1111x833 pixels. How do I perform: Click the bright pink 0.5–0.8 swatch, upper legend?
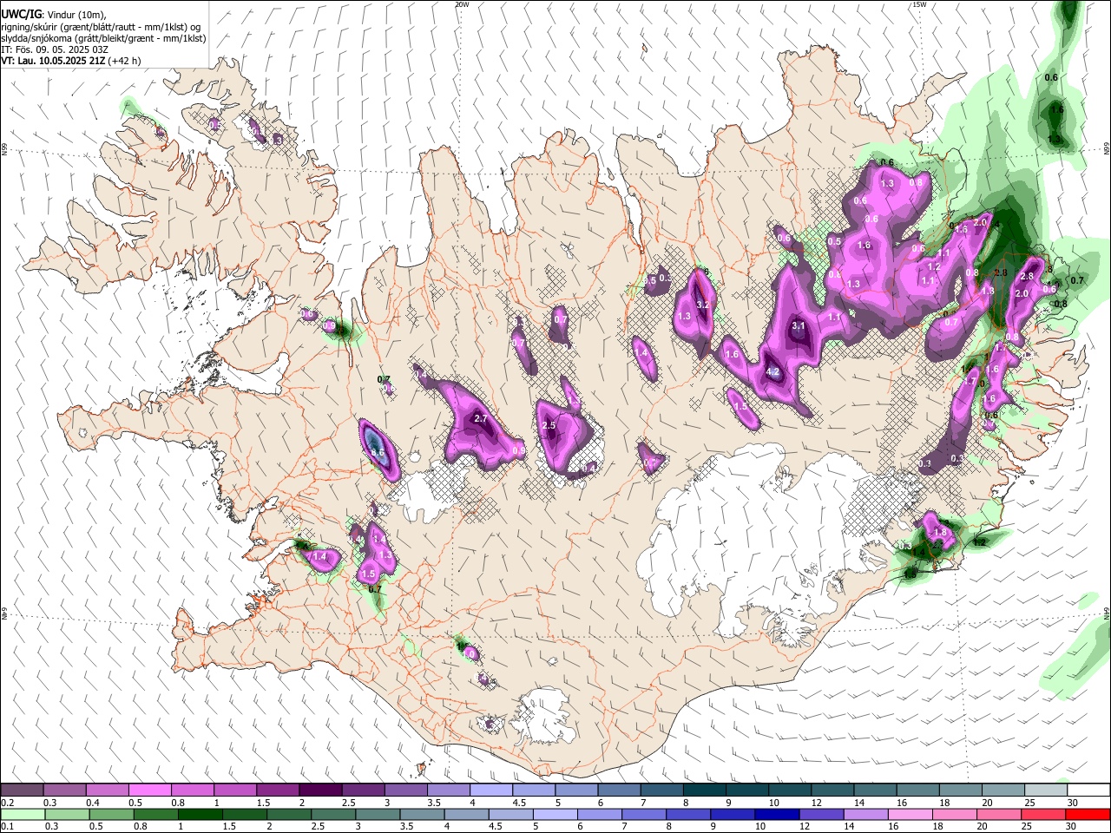[149, 790]
